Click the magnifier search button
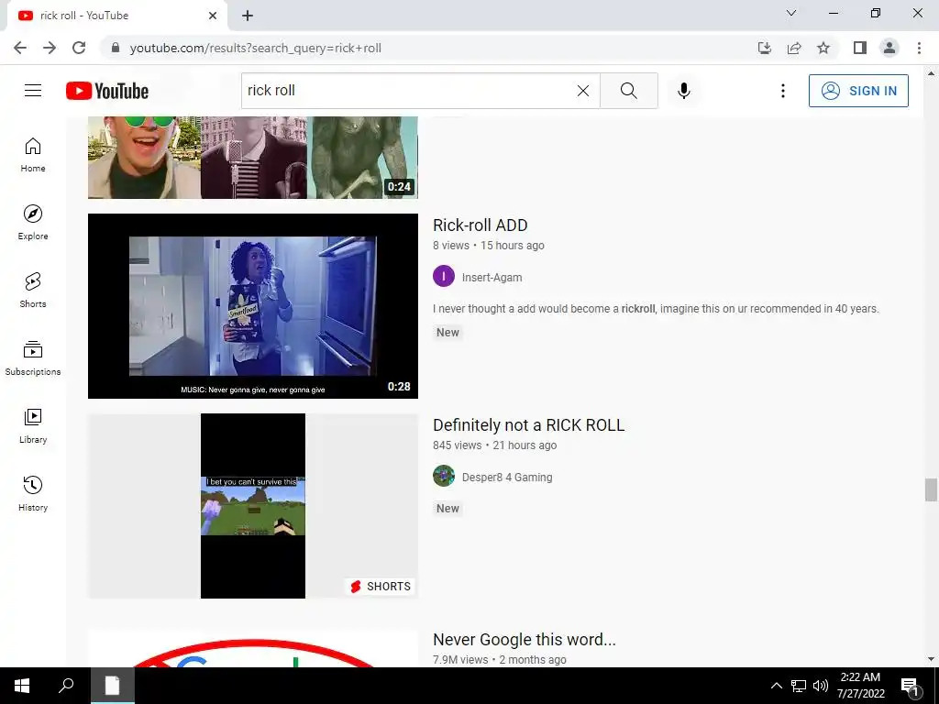 (629, 91)
